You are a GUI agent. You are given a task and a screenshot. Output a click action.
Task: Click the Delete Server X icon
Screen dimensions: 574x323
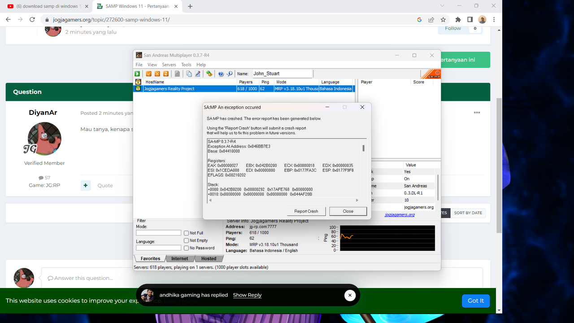coord(157,74)
